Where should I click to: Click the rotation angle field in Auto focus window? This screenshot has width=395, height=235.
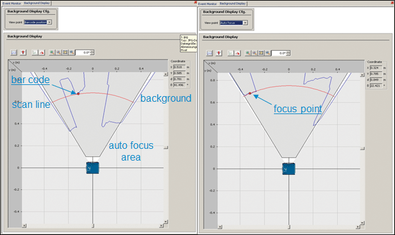tap(279, 53)
